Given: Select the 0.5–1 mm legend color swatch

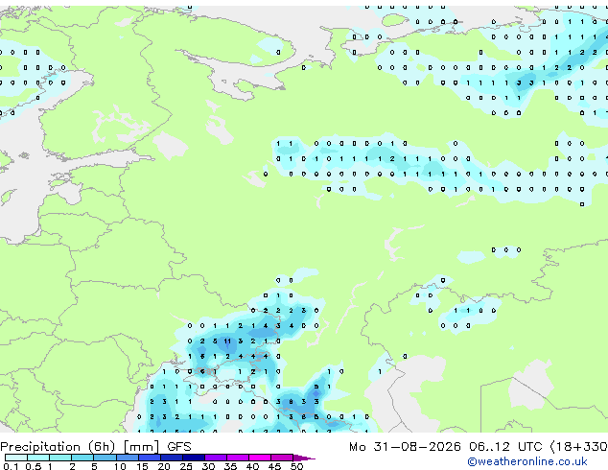Looking at the screenshot, I should (38, 458).
